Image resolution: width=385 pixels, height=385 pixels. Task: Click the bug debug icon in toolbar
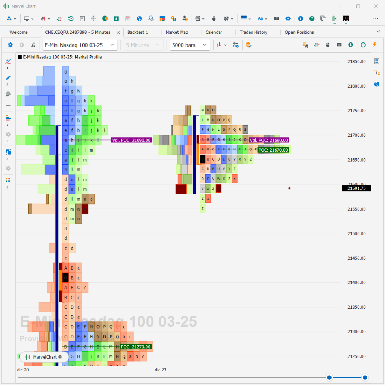pyautogui.click(x=214, y=18)
